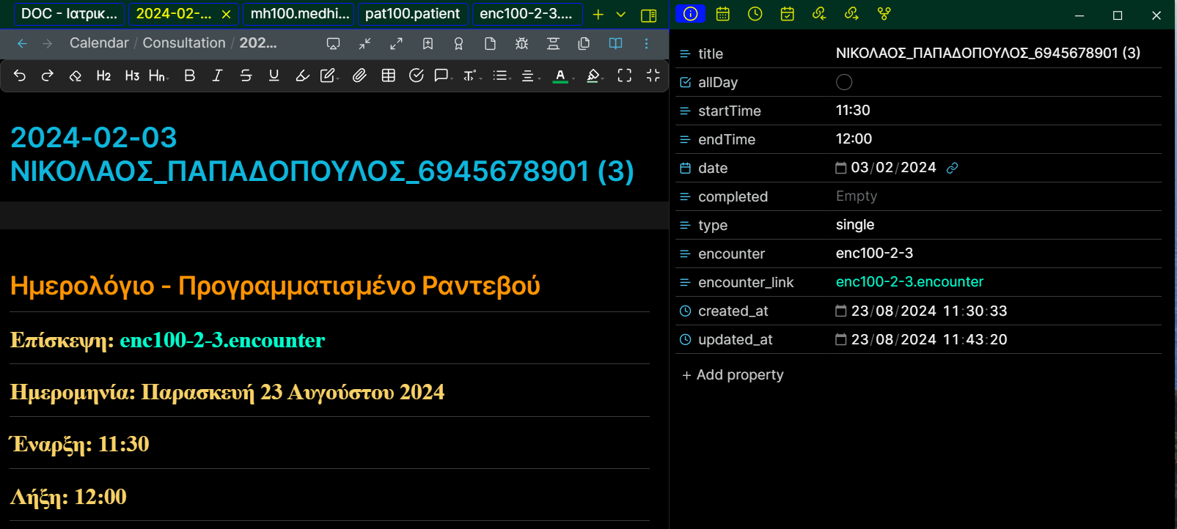Click the blank page icon in header
This screenshot has width=1177, height=529.
[490, 44]
